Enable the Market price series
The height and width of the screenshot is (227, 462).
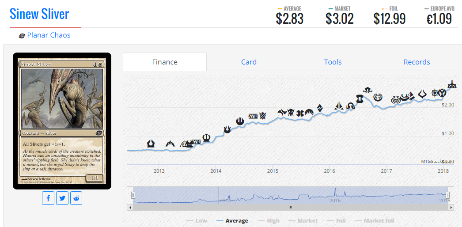303,220
